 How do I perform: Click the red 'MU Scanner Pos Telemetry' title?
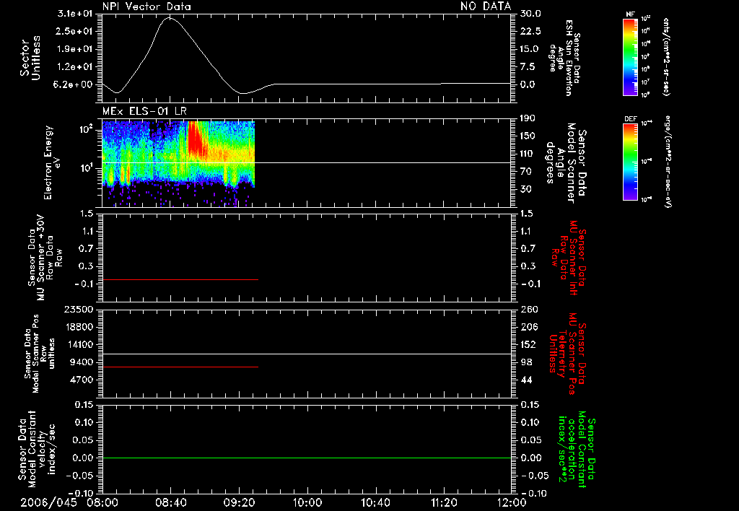point(567,354)
